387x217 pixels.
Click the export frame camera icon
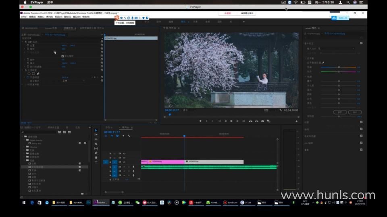point(262,121)
